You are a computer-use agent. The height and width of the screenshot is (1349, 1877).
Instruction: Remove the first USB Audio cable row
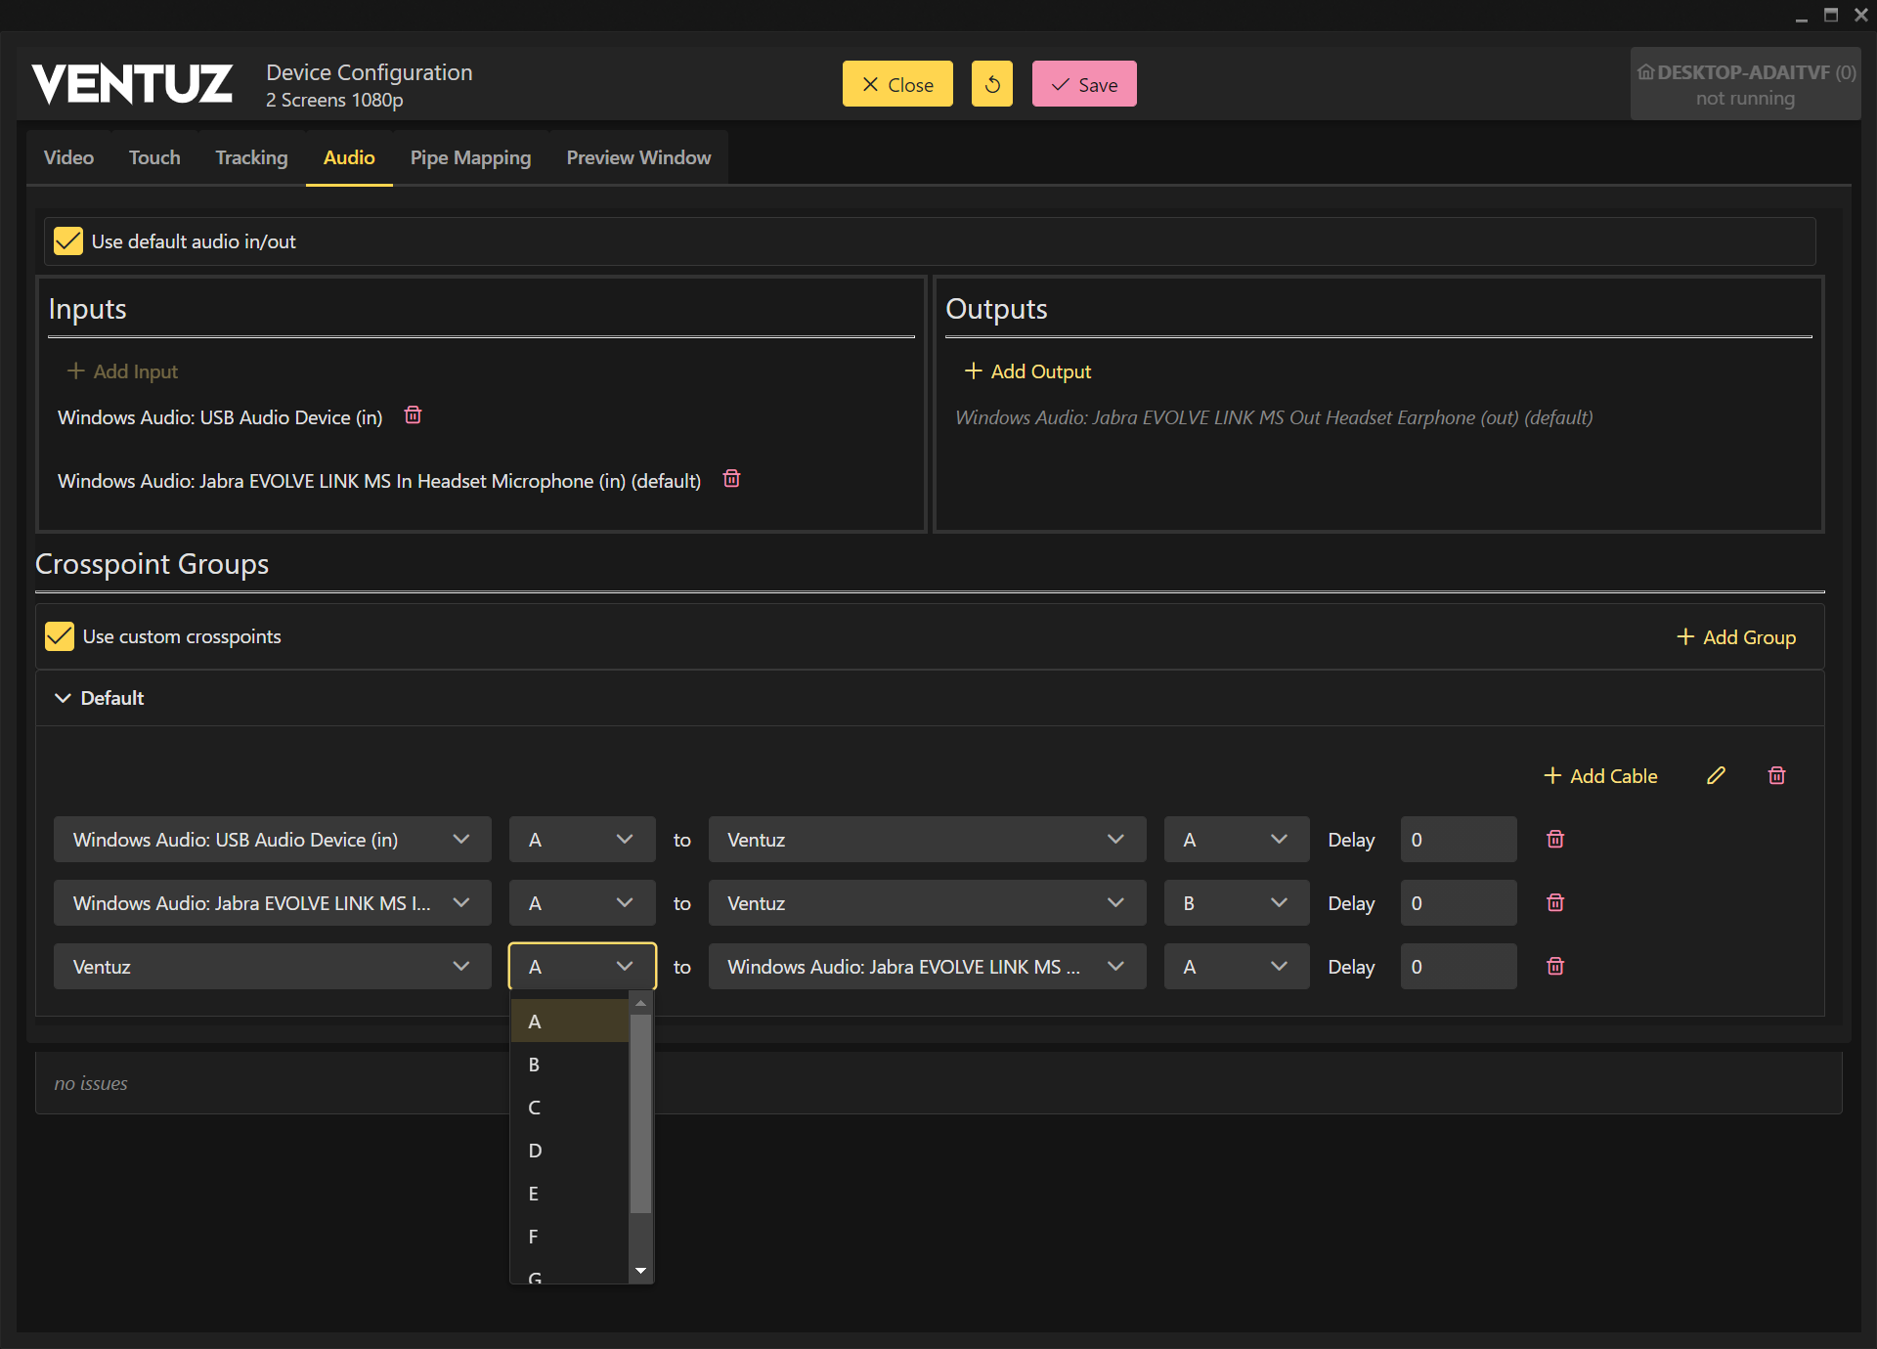click(x=1554, y=839)
